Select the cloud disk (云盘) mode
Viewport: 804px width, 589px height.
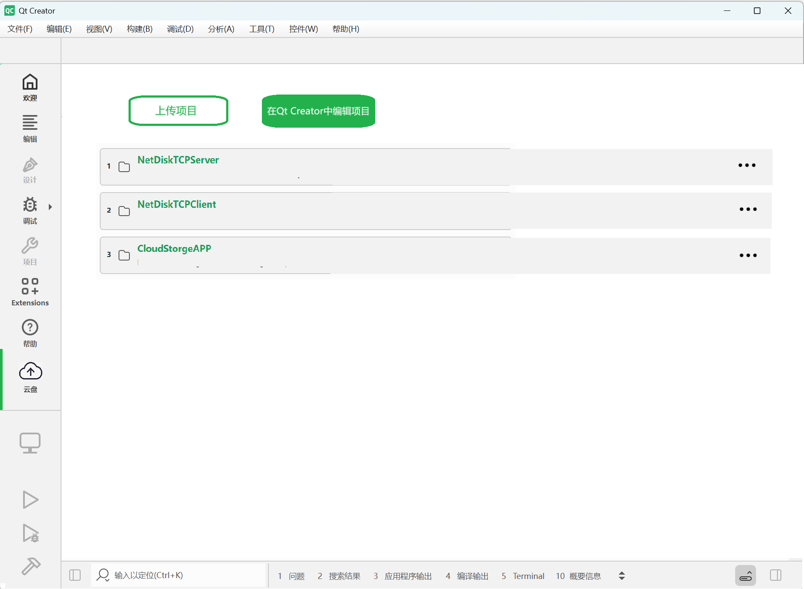coord(30,377)
